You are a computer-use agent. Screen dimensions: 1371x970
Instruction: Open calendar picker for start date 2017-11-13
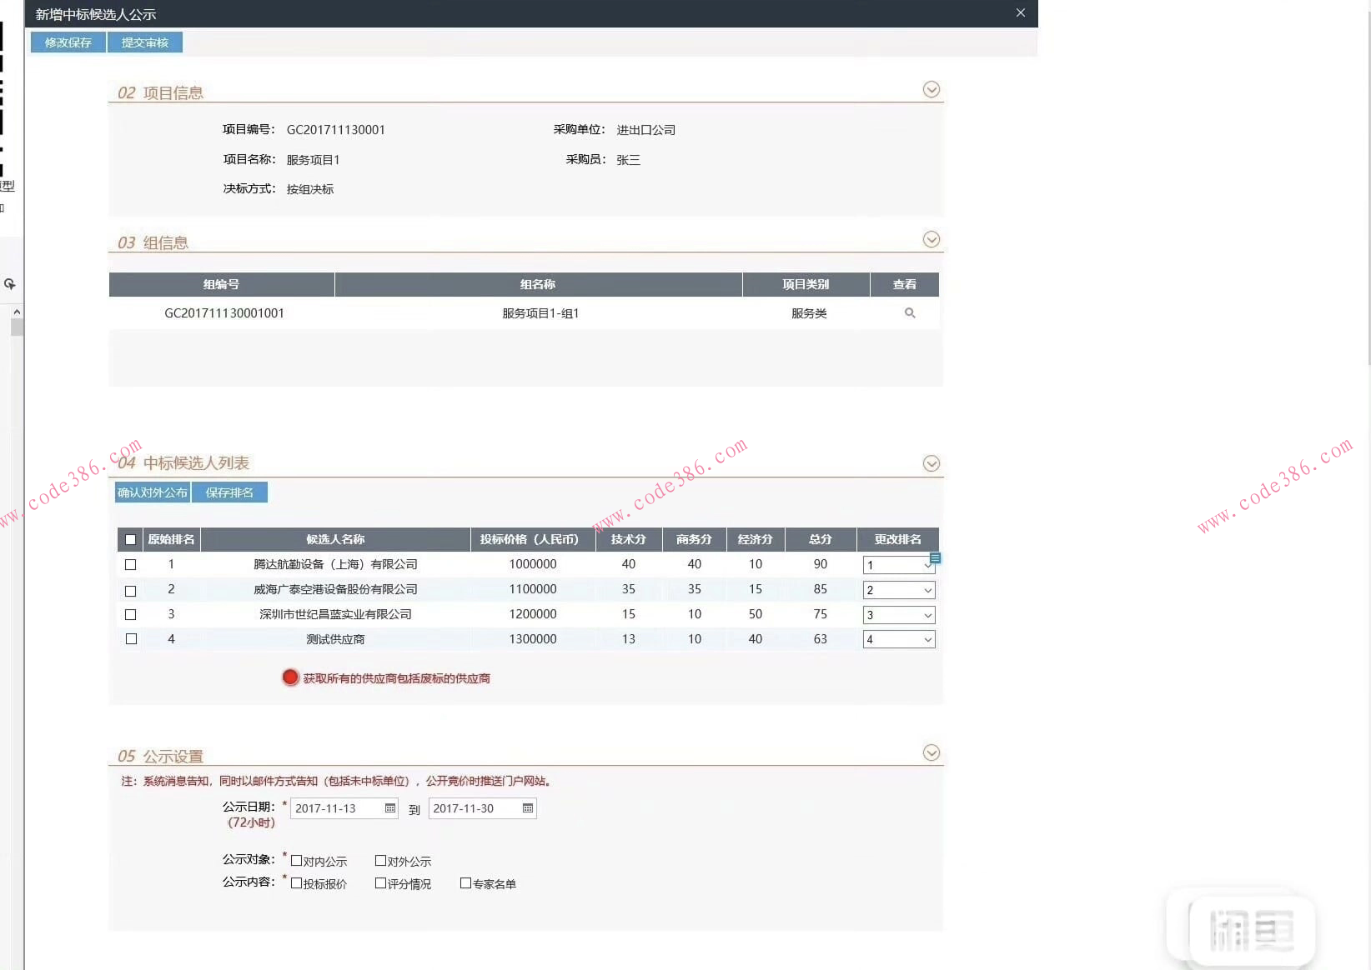pos(390,808)
